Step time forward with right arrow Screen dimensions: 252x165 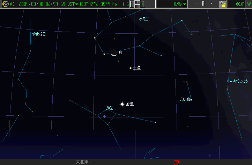(142, 4)
